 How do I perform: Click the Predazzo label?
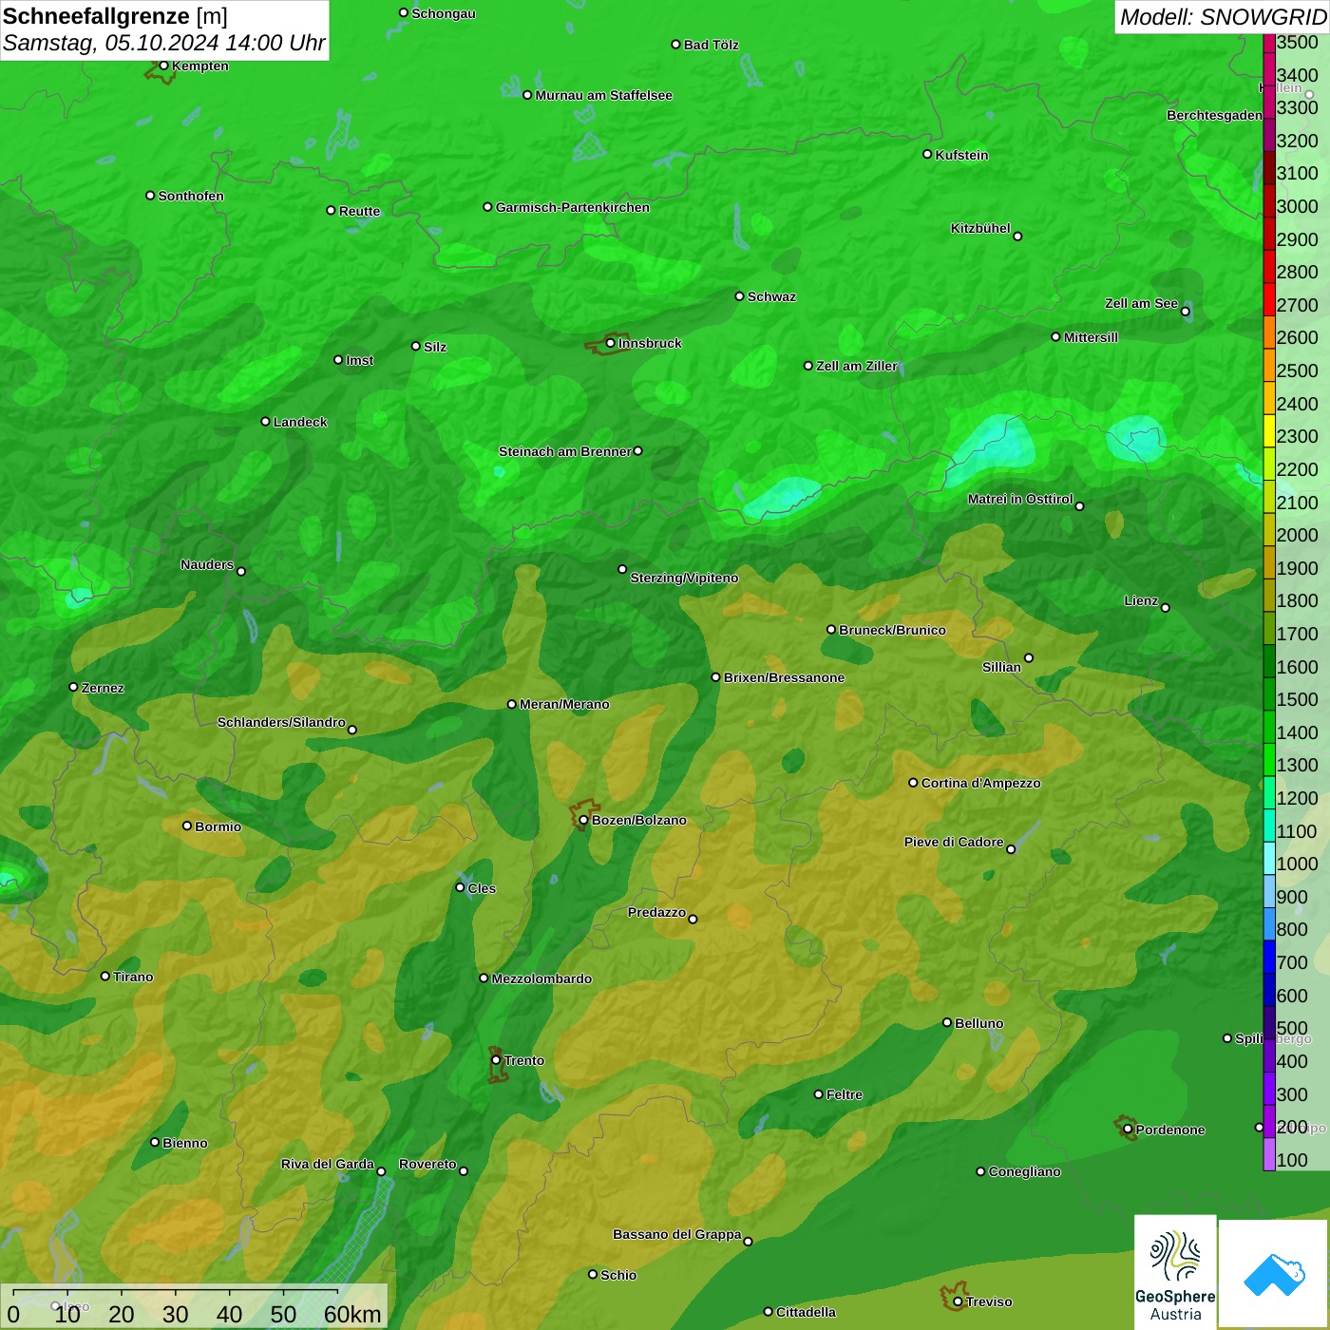click(656, 912)
